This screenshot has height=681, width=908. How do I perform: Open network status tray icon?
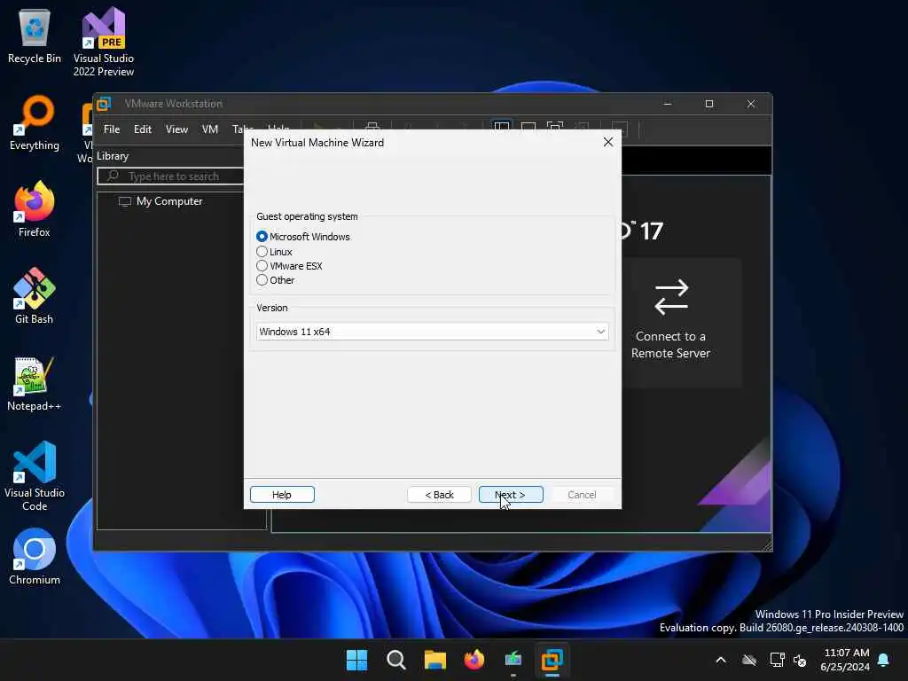point(777,660)
